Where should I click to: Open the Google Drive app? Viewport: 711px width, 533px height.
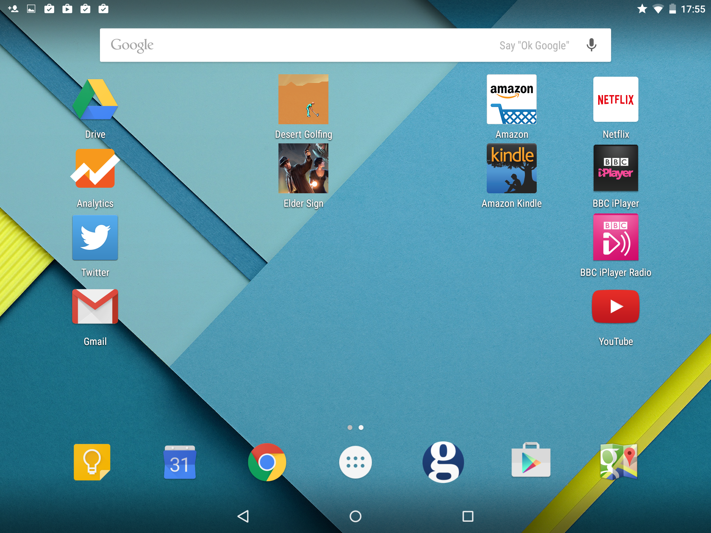point(95,100)
